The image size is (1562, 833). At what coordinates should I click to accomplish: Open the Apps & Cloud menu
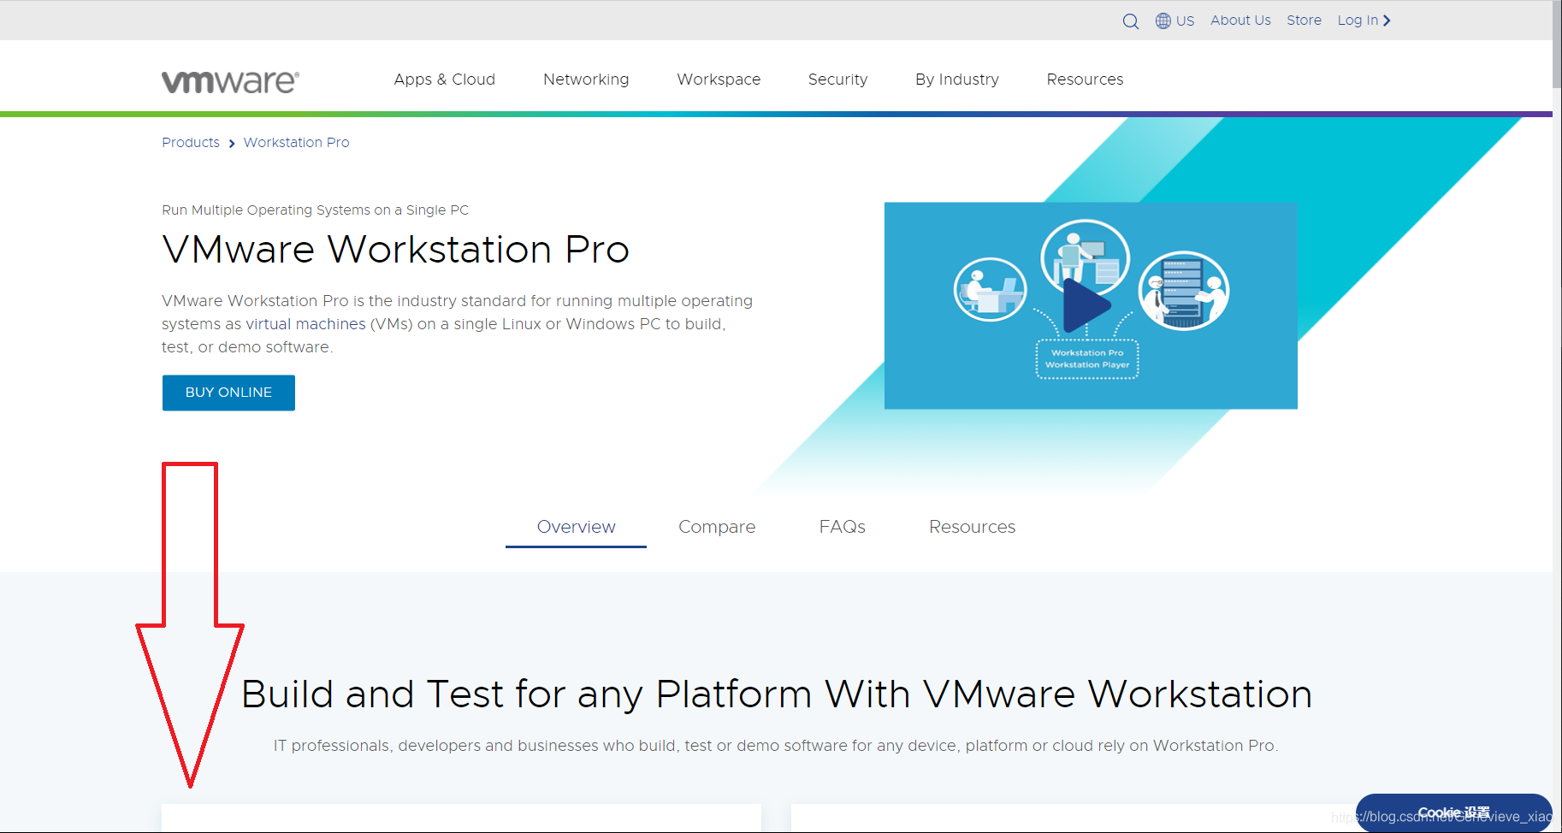(x=445, y=80)
